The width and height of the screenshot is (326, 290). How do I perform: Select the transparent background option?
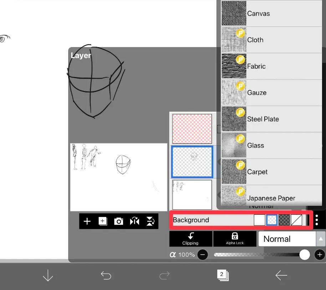(x=271, y=220)
